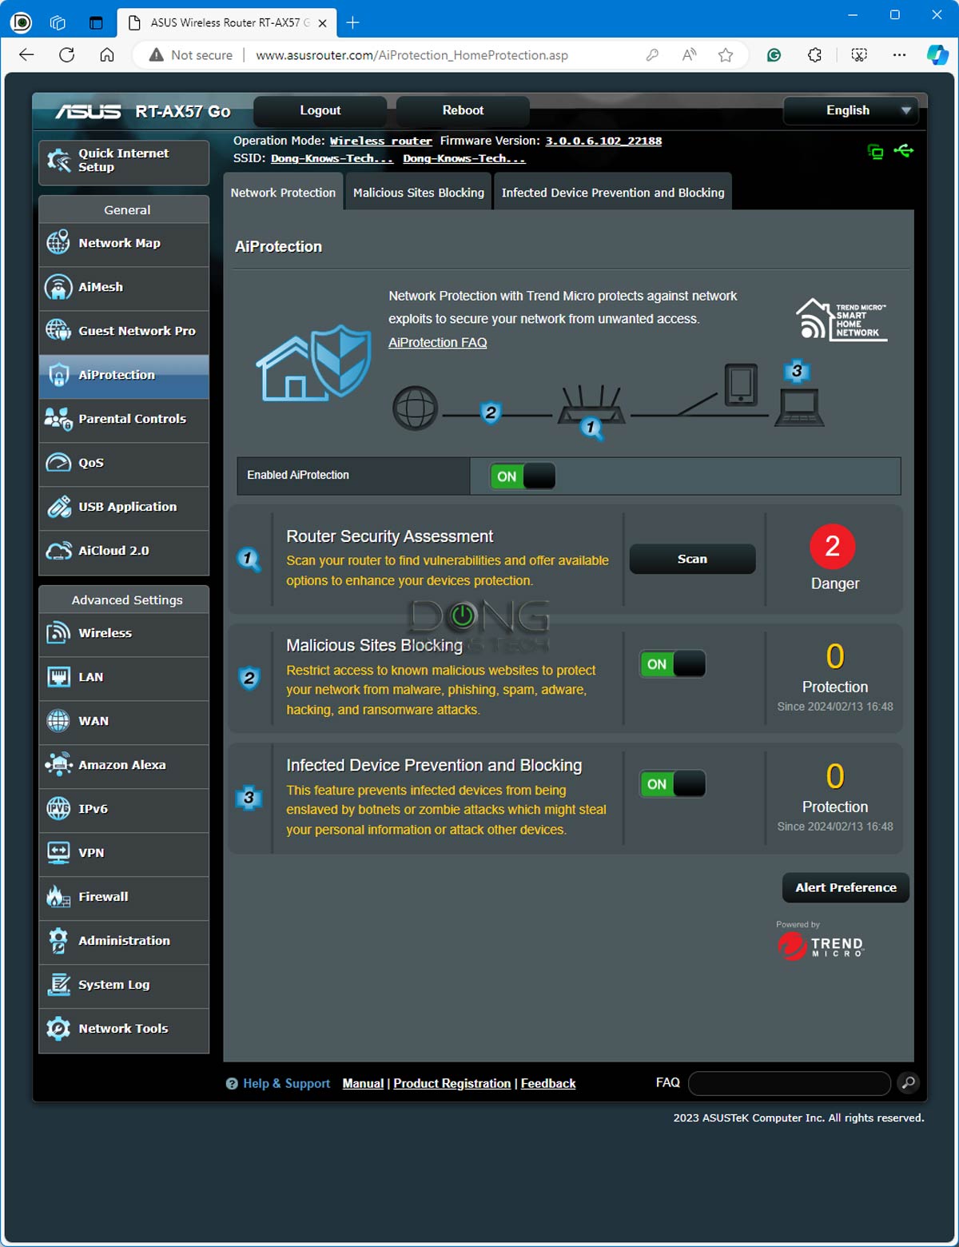
Task: Open the WAN globe icon
Action: point(58,721)
